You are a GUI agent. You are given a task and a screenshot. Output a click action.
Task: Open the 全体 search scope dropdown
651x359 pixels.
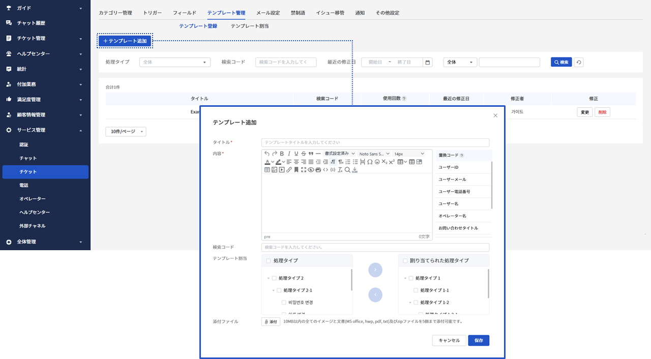(x=460, y=62)
